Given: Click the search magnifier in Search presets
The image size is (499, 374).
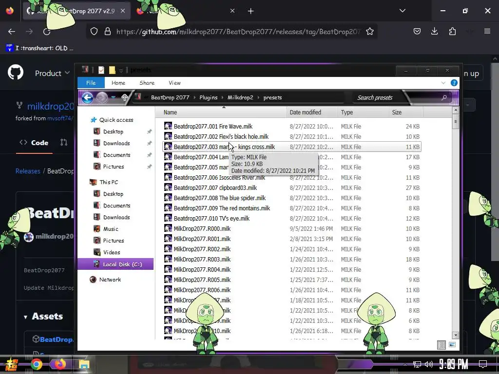Looking at the screenshot, I should point(444,97).
